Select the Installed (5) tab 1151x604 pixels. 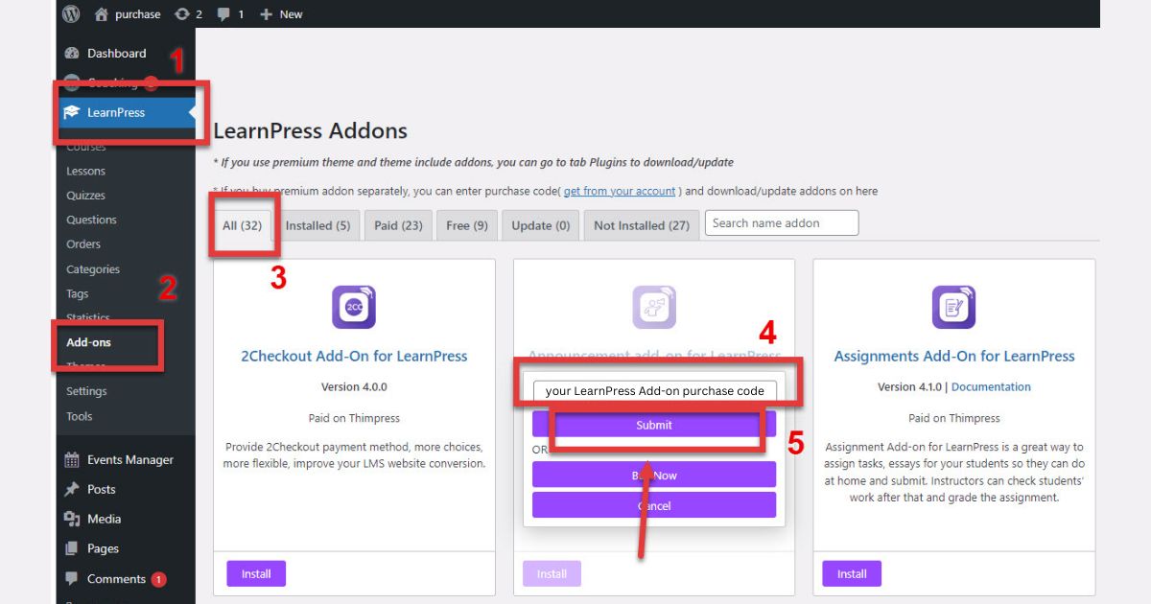pos(317,226)
